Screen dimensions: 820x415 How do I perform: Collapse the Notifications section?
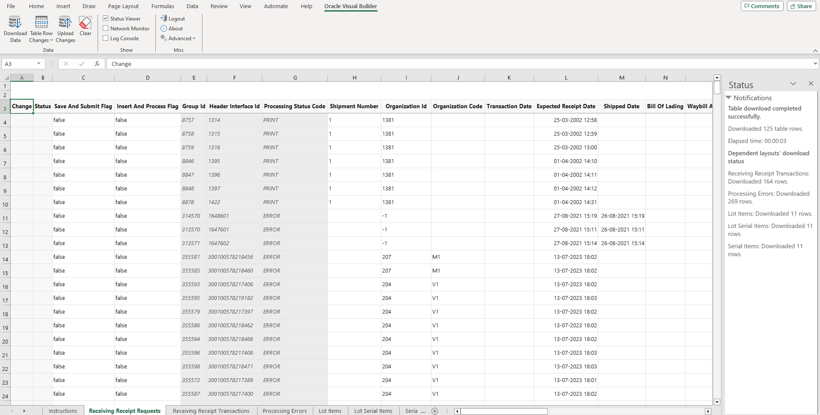[x=728, y=98]
